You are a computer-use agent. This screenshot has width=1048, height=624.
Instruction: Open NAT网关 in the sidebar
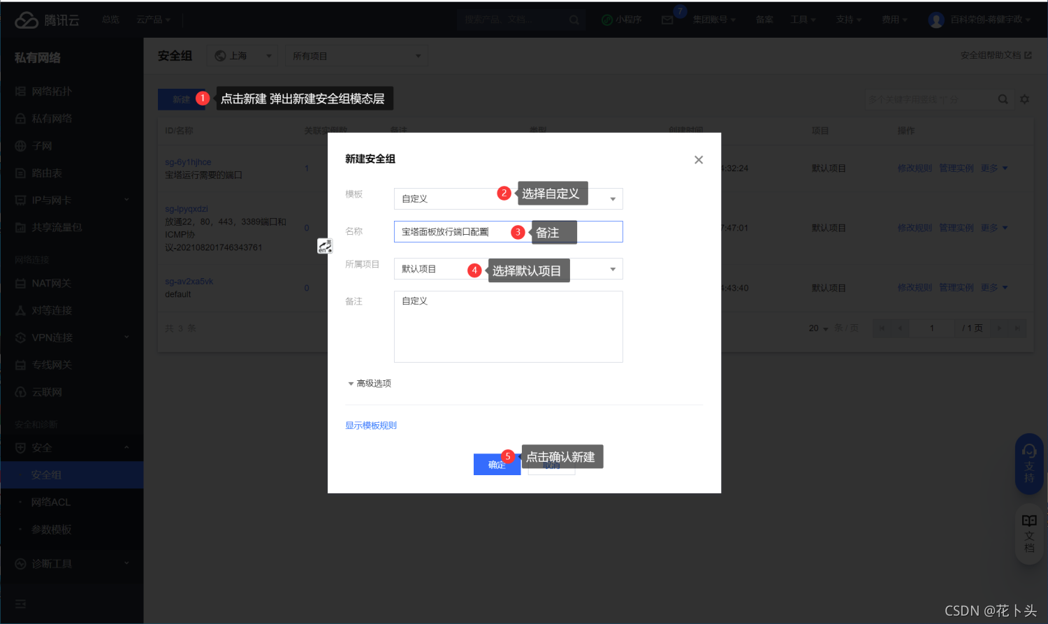click(x=51, y=283)
